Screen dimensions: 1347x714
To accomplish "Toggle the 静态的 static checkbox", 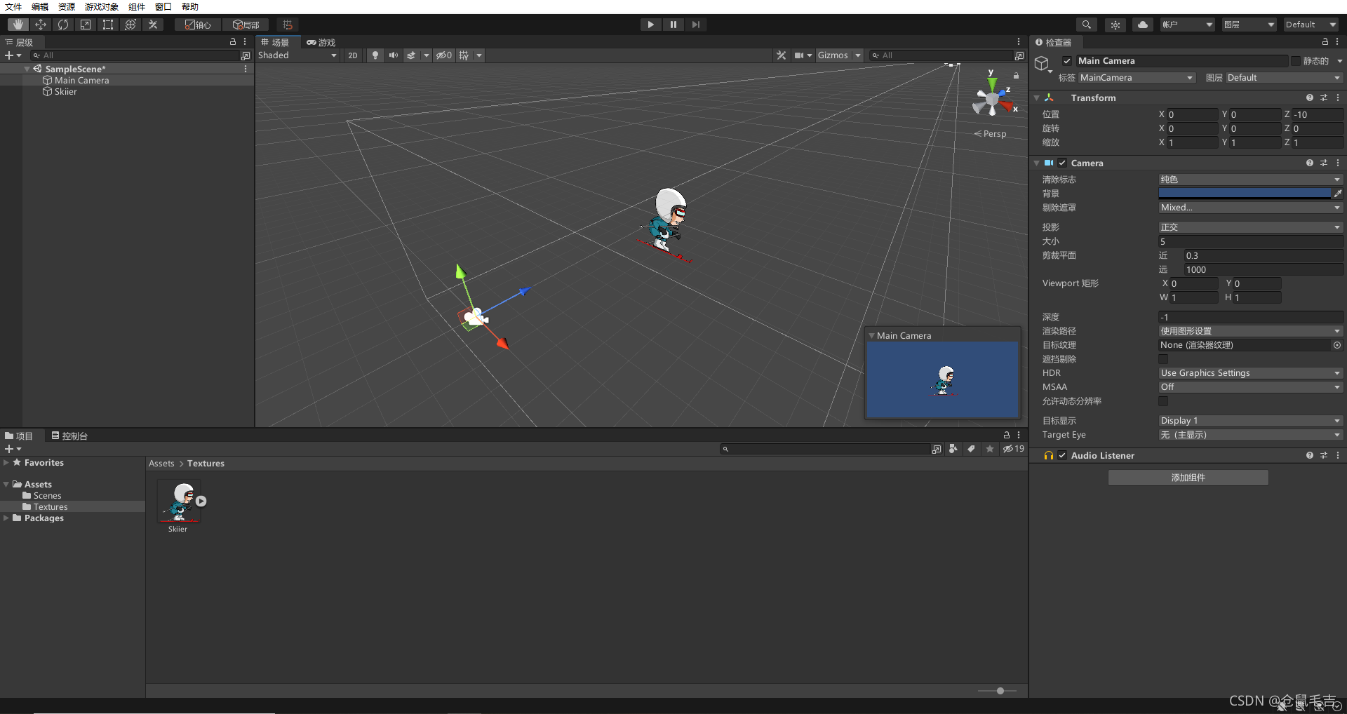I will click(1295, 61).
